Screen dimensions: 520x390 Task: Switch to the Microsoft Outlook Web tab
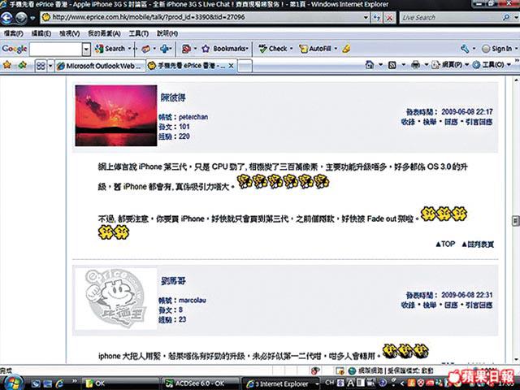point(100,66)
